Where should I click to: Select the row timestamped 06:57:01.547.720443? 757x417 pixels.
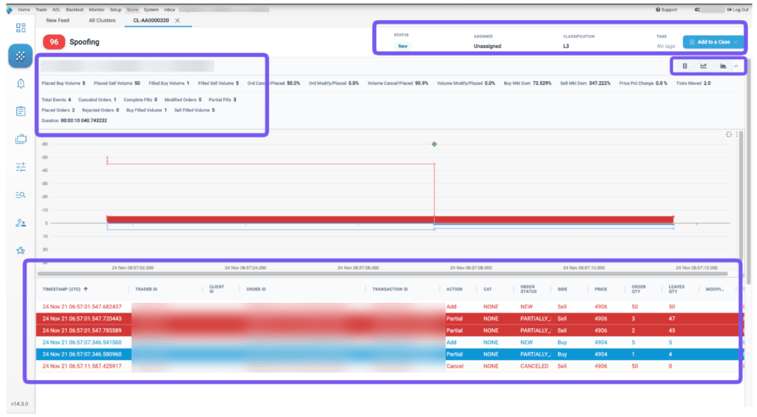click(389, 319)
